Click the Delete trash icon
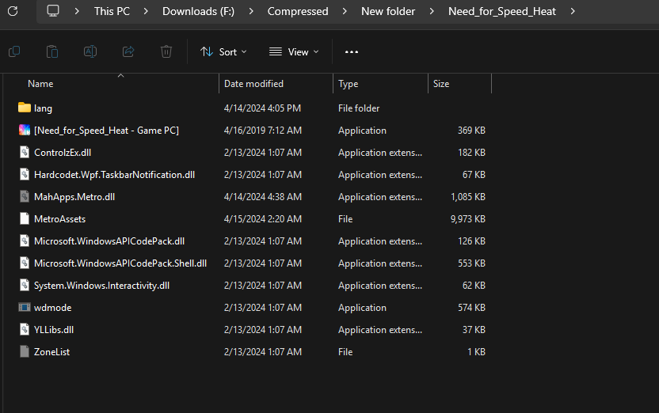659x413 pixels. click(166, 51)
